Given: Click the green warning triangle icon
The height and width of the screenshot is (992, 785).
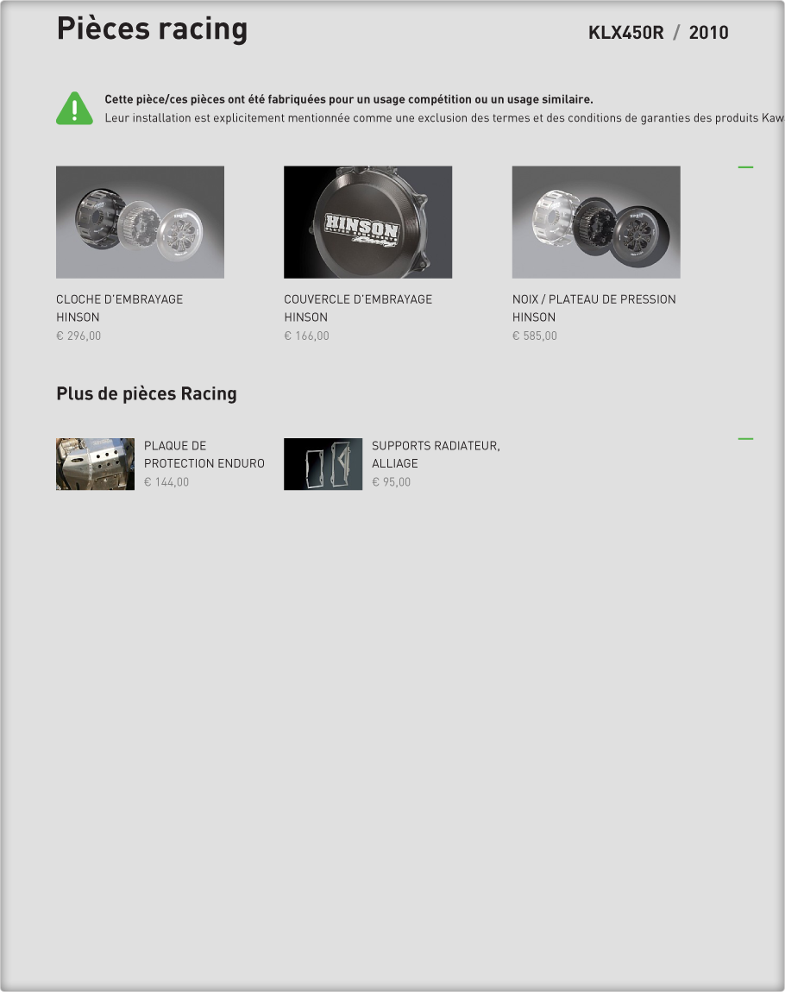Looking at the screenshot, I should (75, 108).
